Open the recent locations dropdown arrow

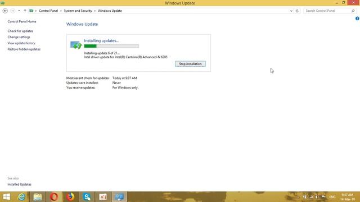[19, 11]
